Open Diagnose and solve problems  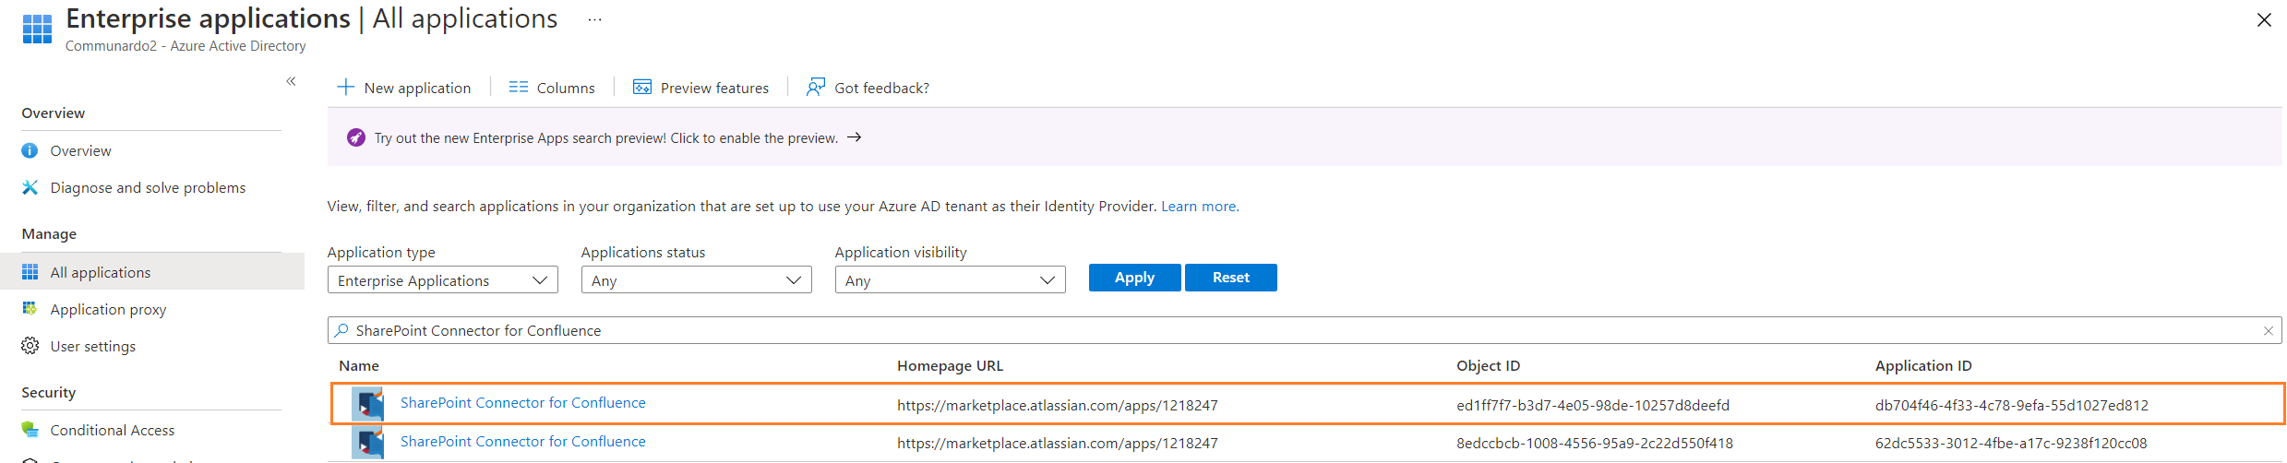click(148, 187)
